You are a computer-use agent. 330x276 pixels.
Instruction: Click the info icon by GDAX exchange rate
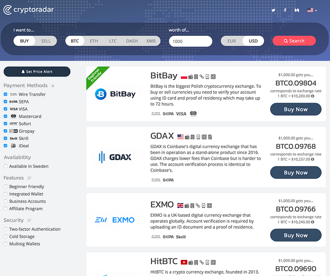click(x=313, y=160)
